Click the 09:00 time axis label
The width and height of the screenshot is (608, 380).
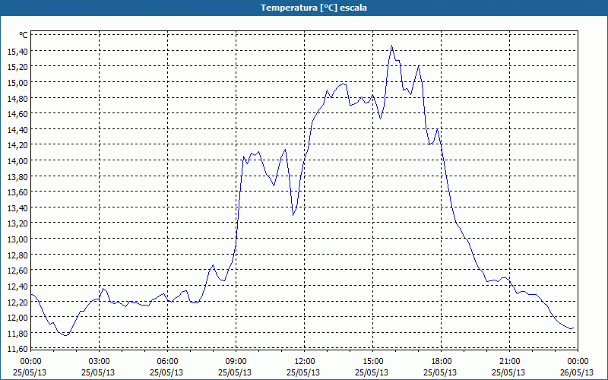(x=236, y=362)
